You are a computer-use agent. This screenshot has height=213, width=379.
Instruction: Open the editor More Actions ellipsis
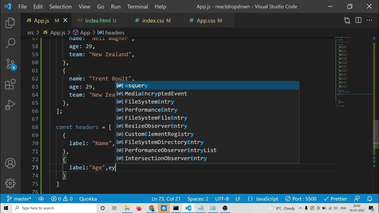click(369, 20)
